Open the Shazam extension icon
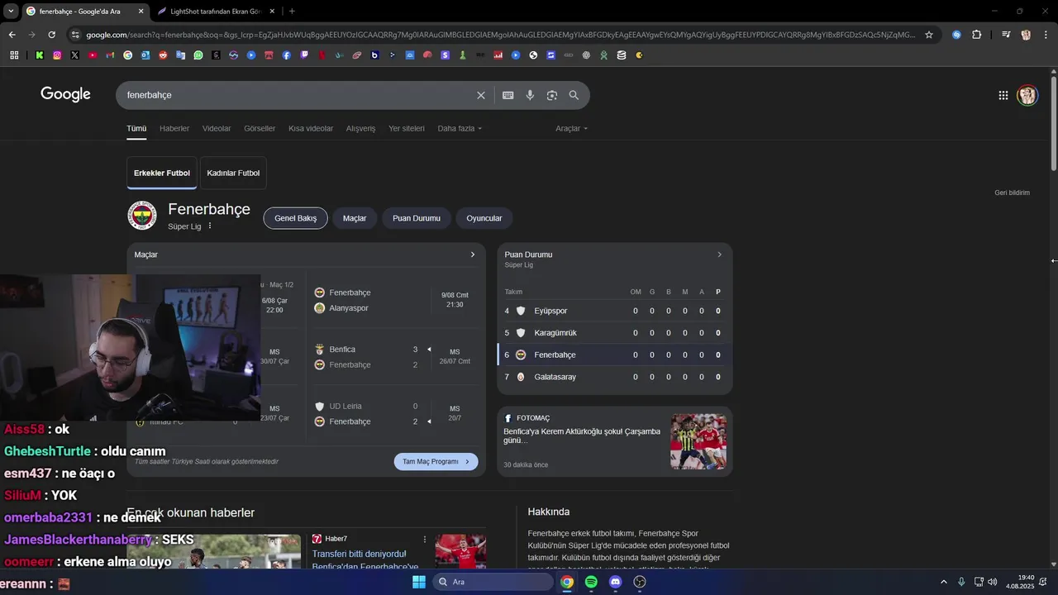Screen dimensions: 1058x595 (x=956, y=35)
